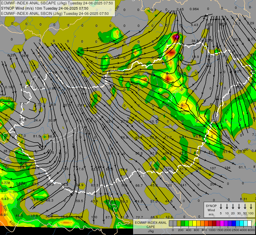This screenshot has width=256, height=235.
Task: Click the map value 194
Action: pos(227,168)
